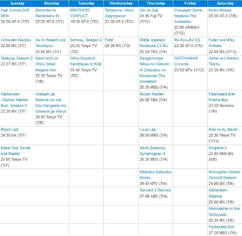
Task: Click the '25:58 TBS (7/4)' airtime
Action: tap(153, 100)
